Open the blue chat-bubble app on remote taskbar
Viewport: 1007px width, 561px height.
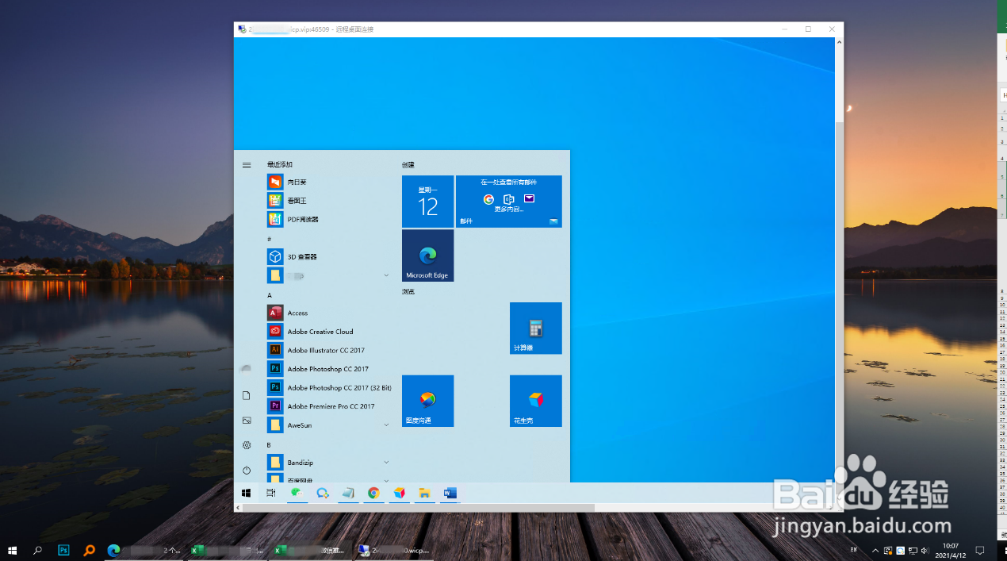point(323,493)
